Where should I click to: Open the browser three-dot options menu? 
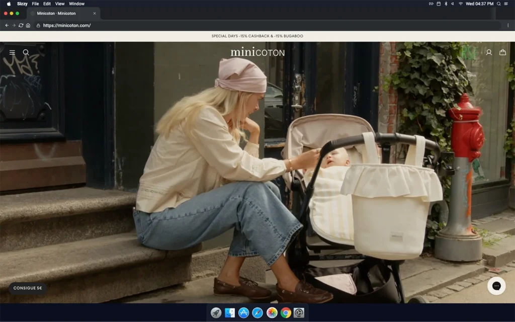tap(508, 25)
